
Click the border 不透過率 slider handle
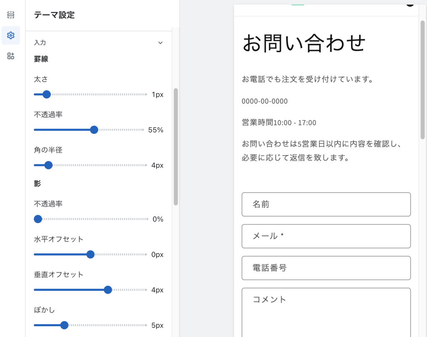click(94, 130)
